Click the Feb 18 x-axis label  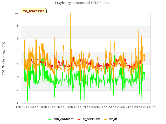(73, 107)
